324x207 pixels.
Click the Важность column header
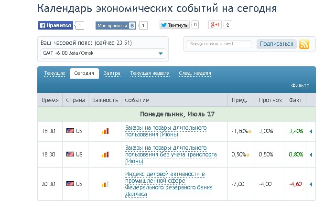point(105,100)
